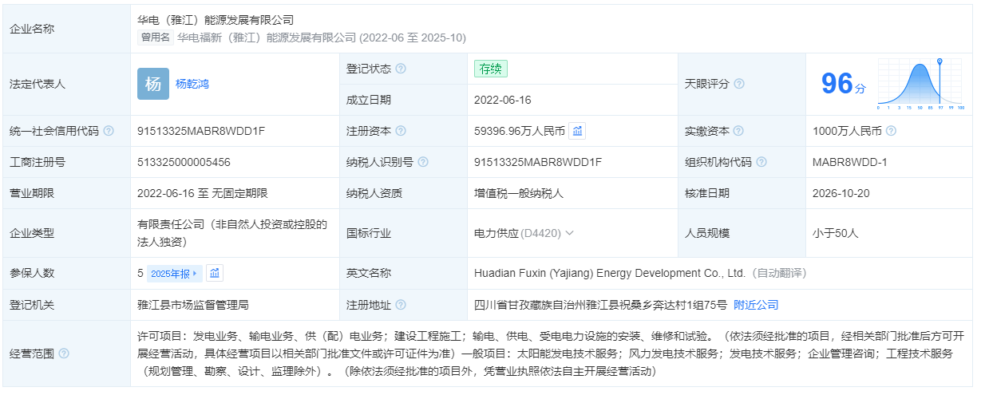
Task: Click business term 2022-06-16 至 无固定期限
Action: click(202, 193)
